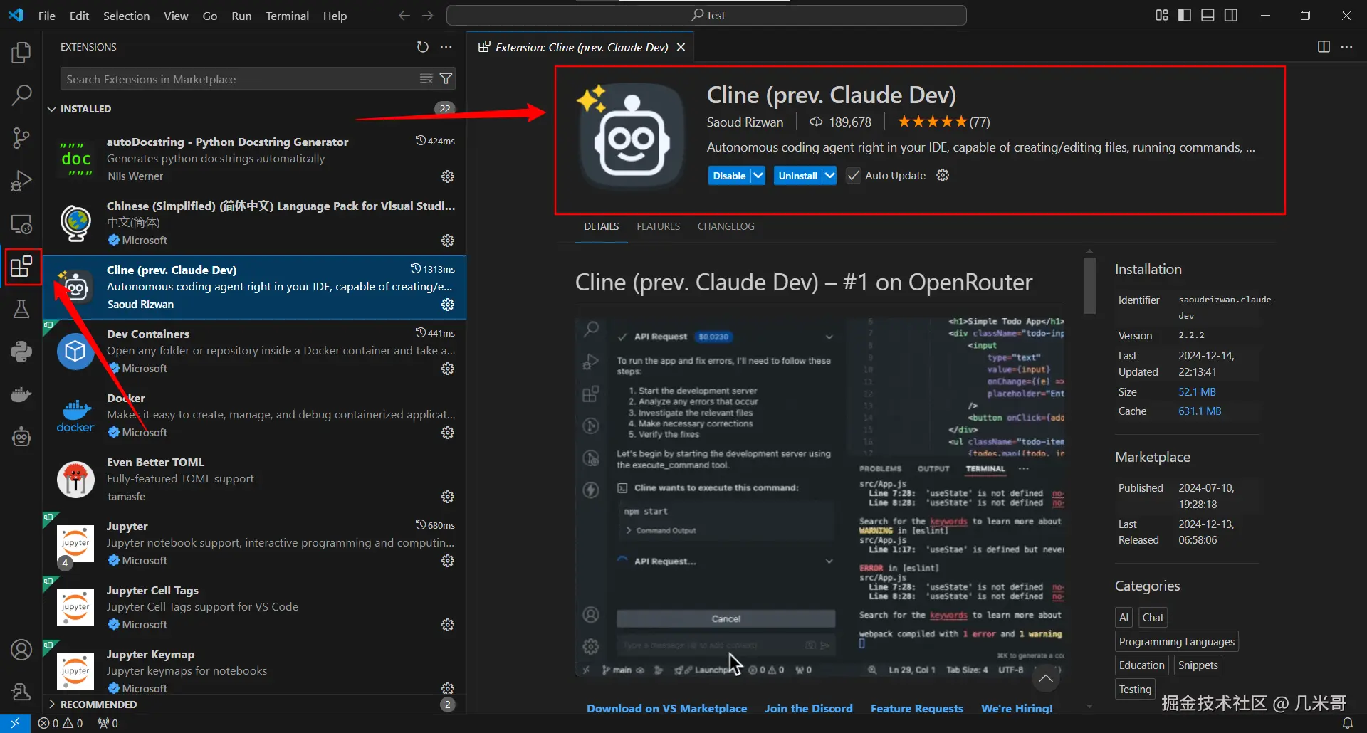Open the Cline demo screenshot image

[820, 497]
